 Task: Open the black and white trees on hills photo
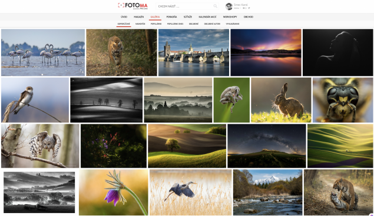click(107, 100)
